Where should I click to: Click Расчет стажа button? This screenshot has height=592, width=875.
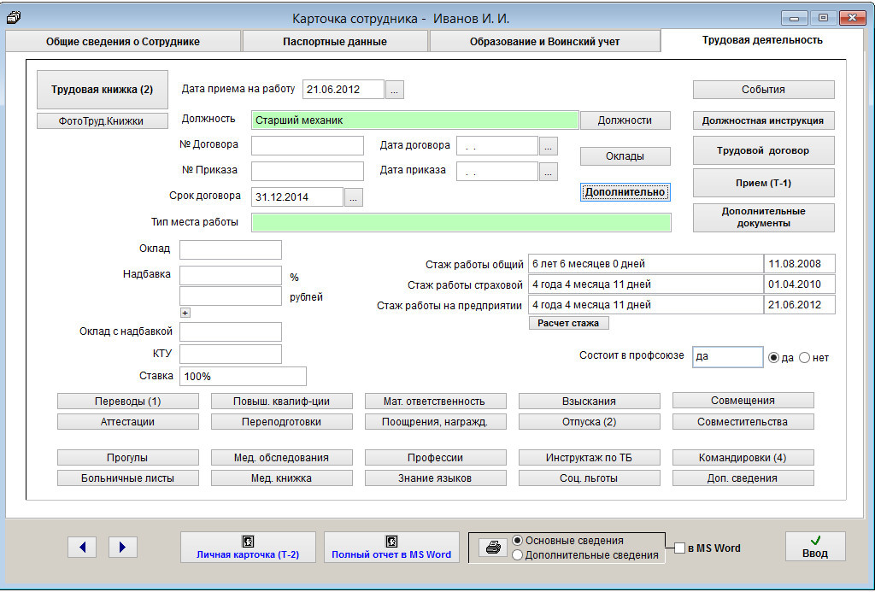point(568,323)
